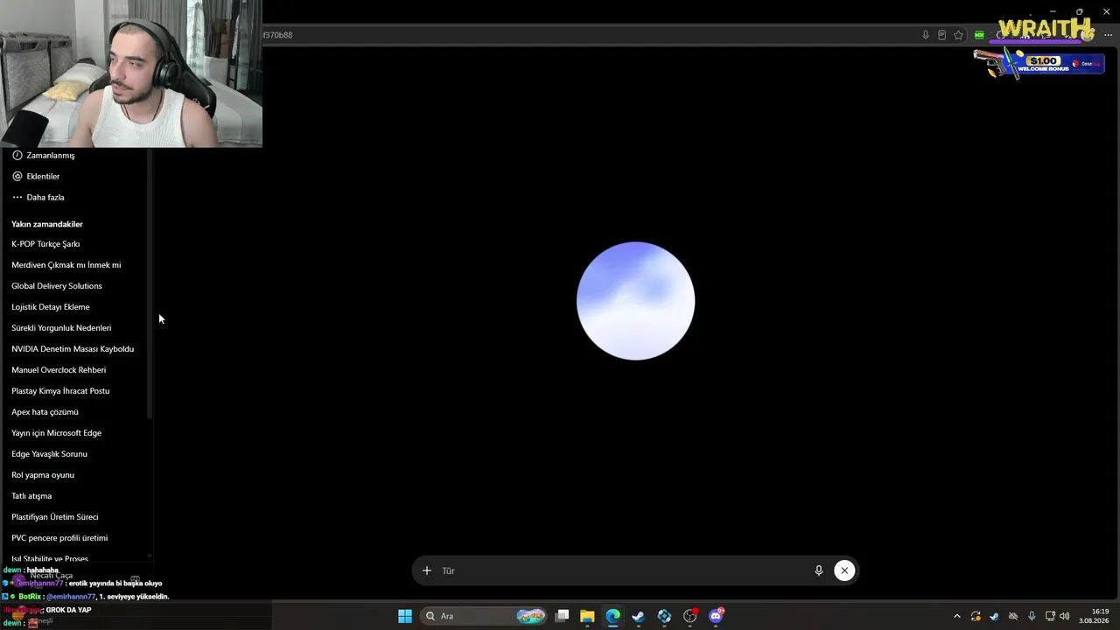Click the glowing voice orb in the center

click(x=635, y=301)
